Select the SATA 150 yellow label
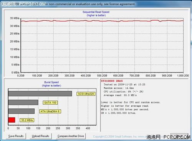 pyautogui.click(x=50, y=103)
